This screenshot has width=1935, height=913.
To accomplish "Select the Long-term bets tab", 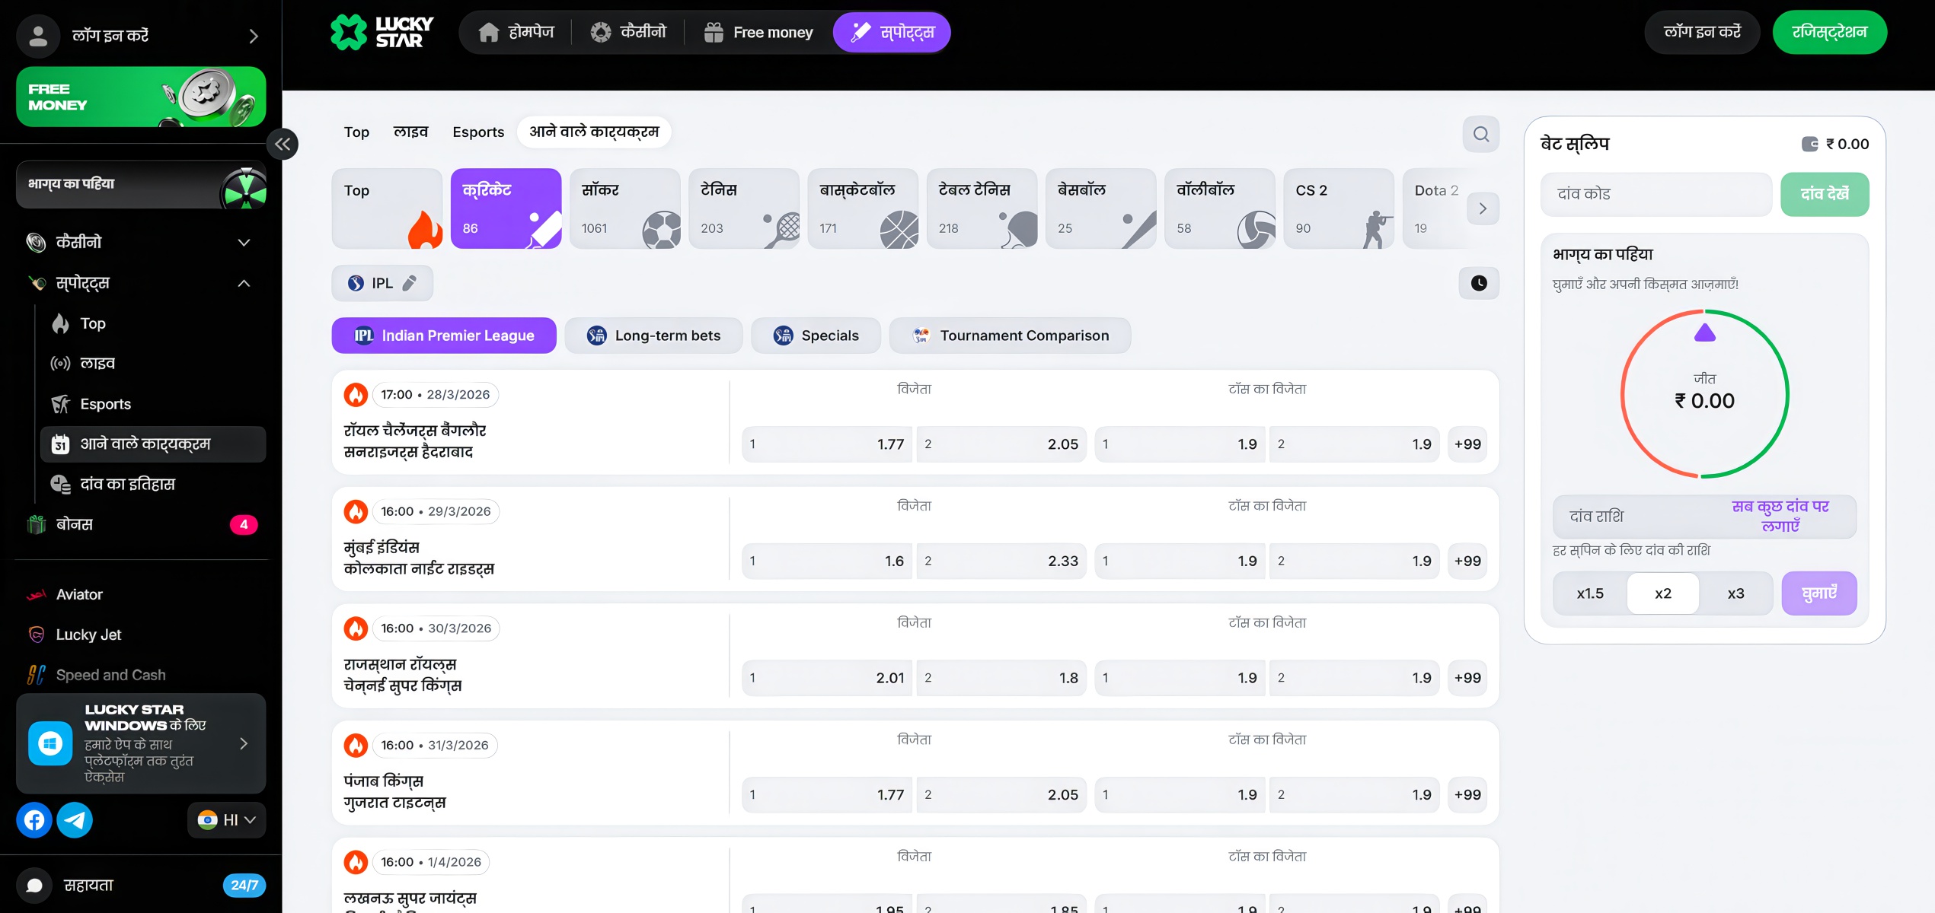I will pyautogui.click(x=653, y=336).
